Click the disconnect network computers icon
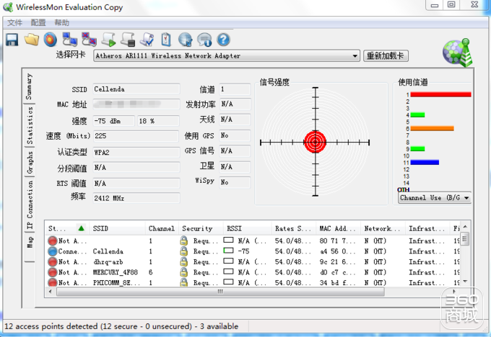The width and height of the screenshot is (491, 337). (x=89, y=40)
